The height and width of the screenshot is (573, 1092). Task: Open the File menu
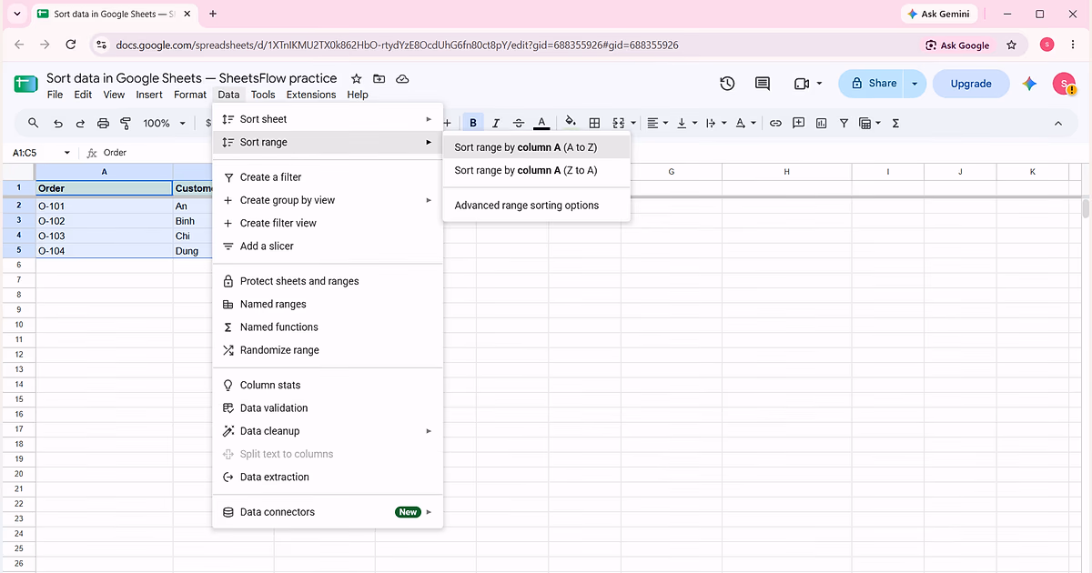pos(55,95)
